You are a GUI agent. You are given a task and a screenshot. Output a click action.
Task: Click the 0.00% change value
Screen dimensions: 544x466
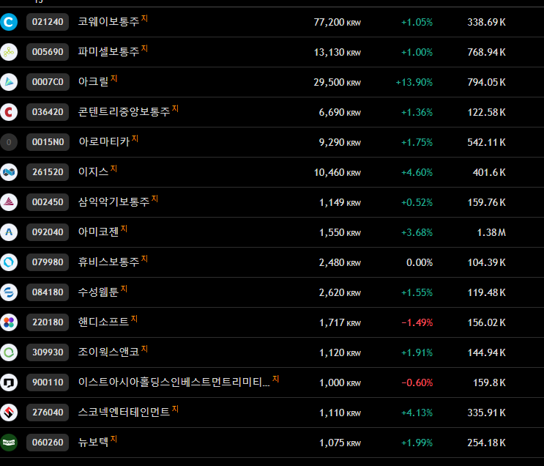420,263
